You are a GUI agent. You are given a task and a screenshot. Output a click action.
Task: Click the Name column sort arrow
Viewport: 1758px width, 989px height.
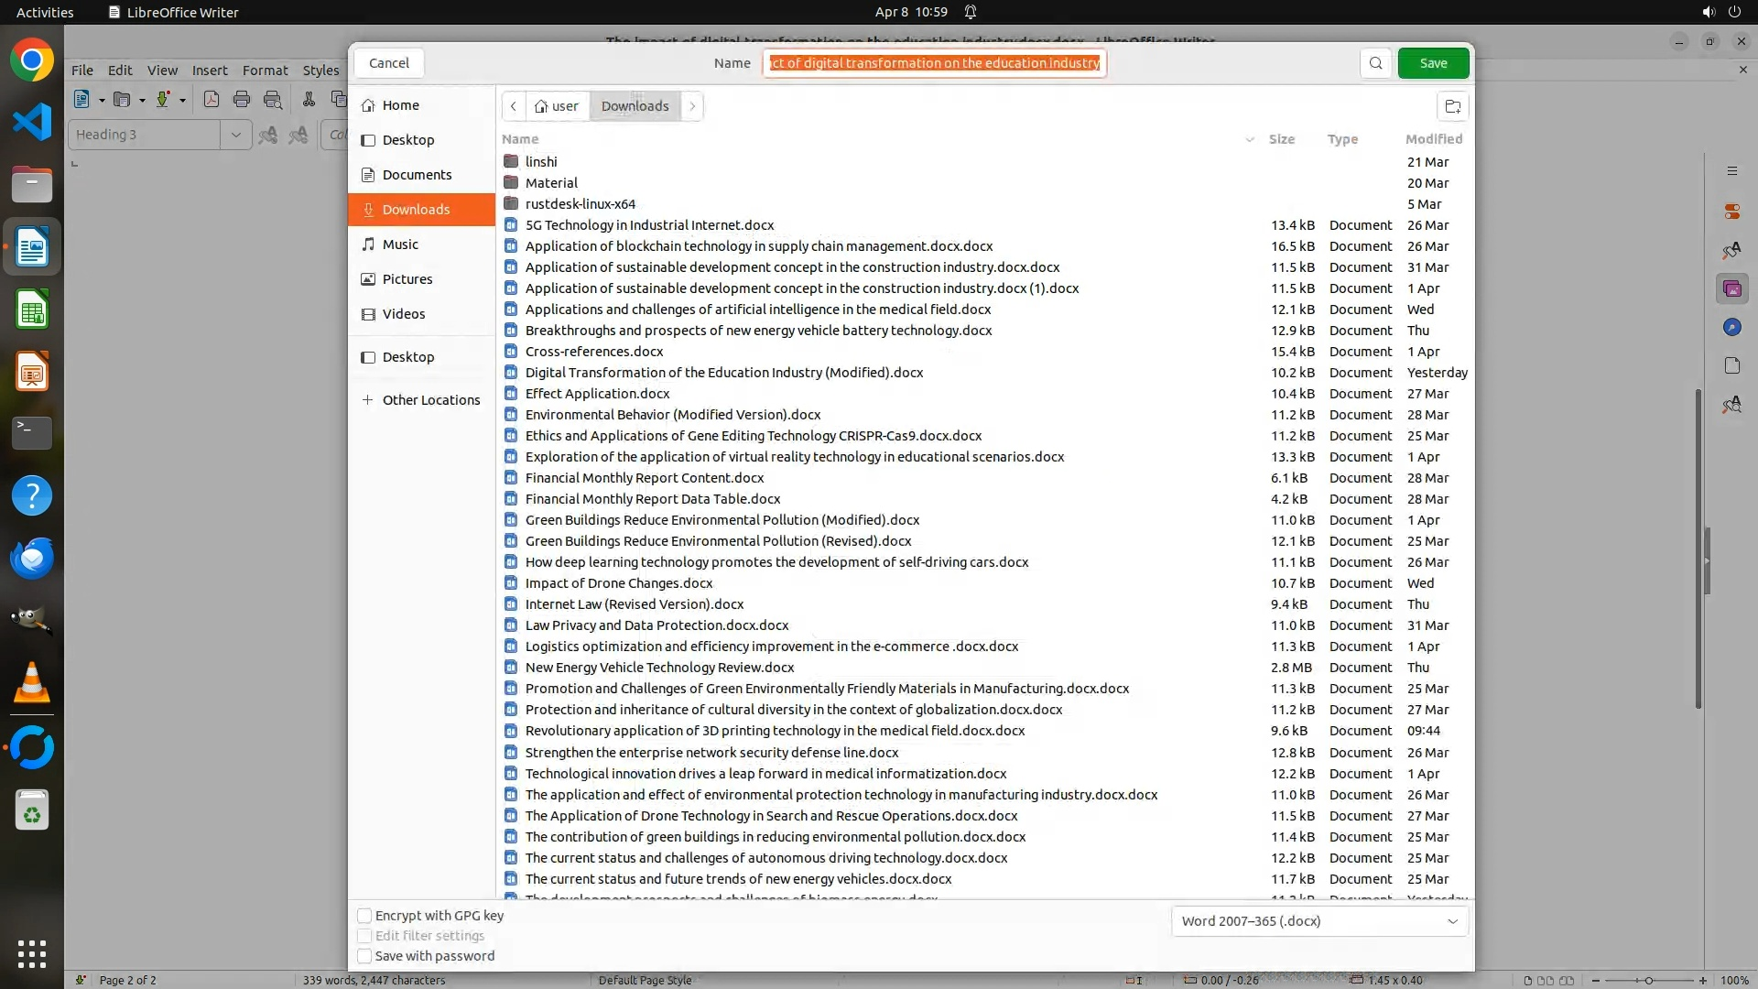pos(1250,139)
